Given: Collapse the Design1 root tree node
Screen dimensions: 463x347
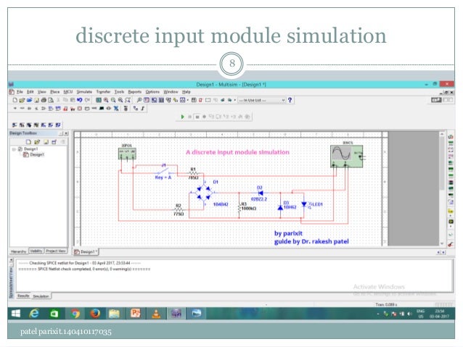Looking at the screenshot, I should point(14,149).
